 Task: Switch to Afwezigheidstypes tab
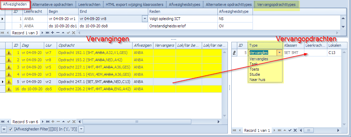184,4
